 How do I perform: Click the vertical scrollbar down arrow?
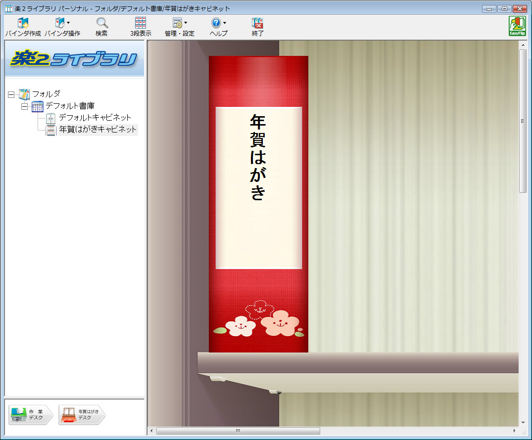523,422
